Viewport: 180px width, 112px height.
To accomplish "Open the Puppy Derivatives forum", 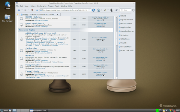I will point(33,65).
